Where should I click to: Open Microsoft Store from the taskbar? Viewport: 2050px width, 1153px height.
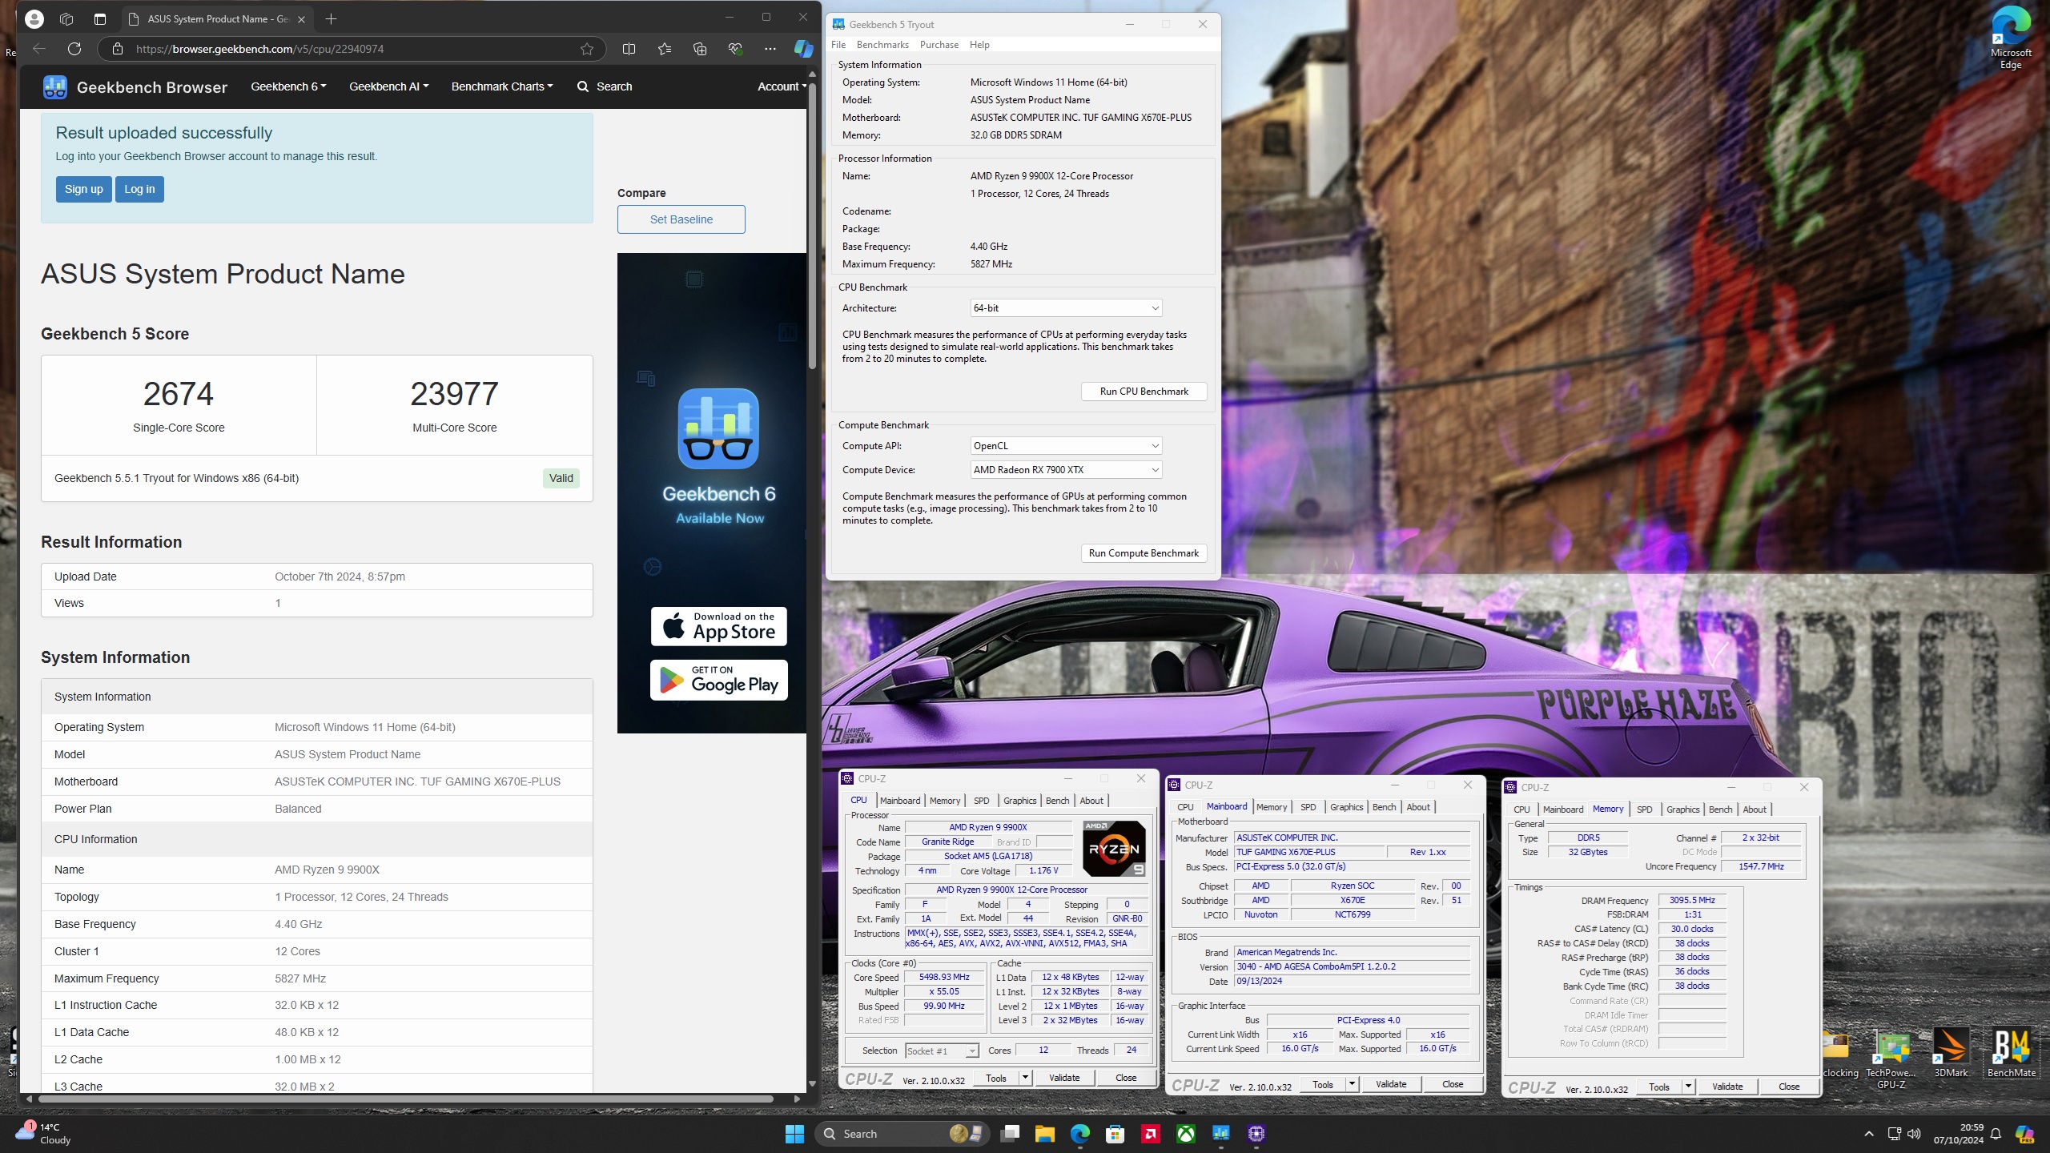point(1115,1134)
